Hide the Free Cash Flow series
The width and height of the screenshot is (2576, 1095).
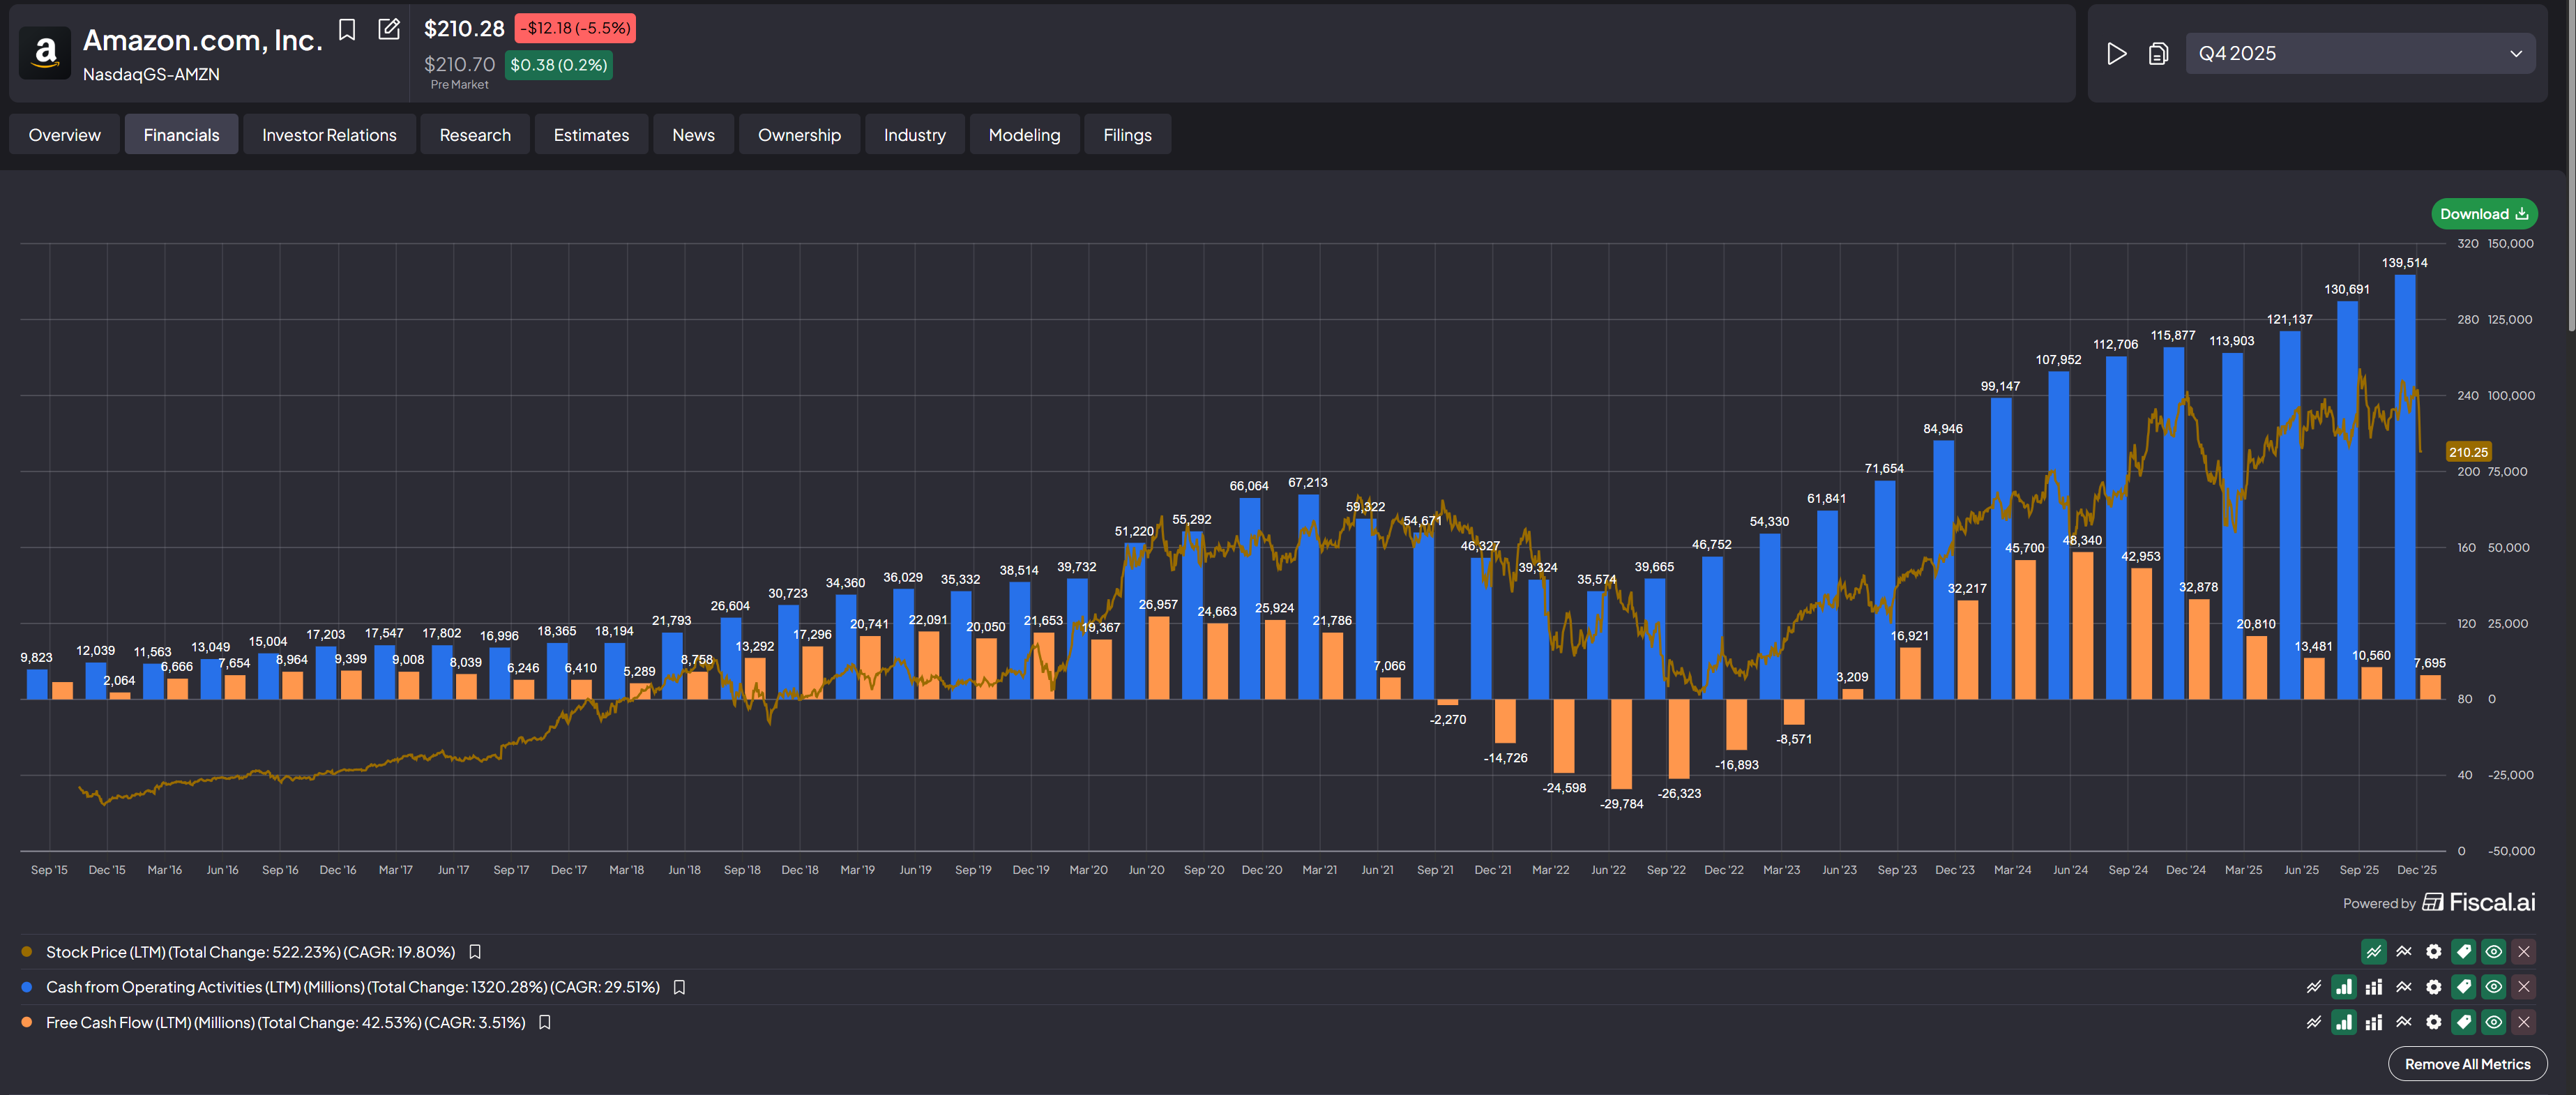2494,1022
